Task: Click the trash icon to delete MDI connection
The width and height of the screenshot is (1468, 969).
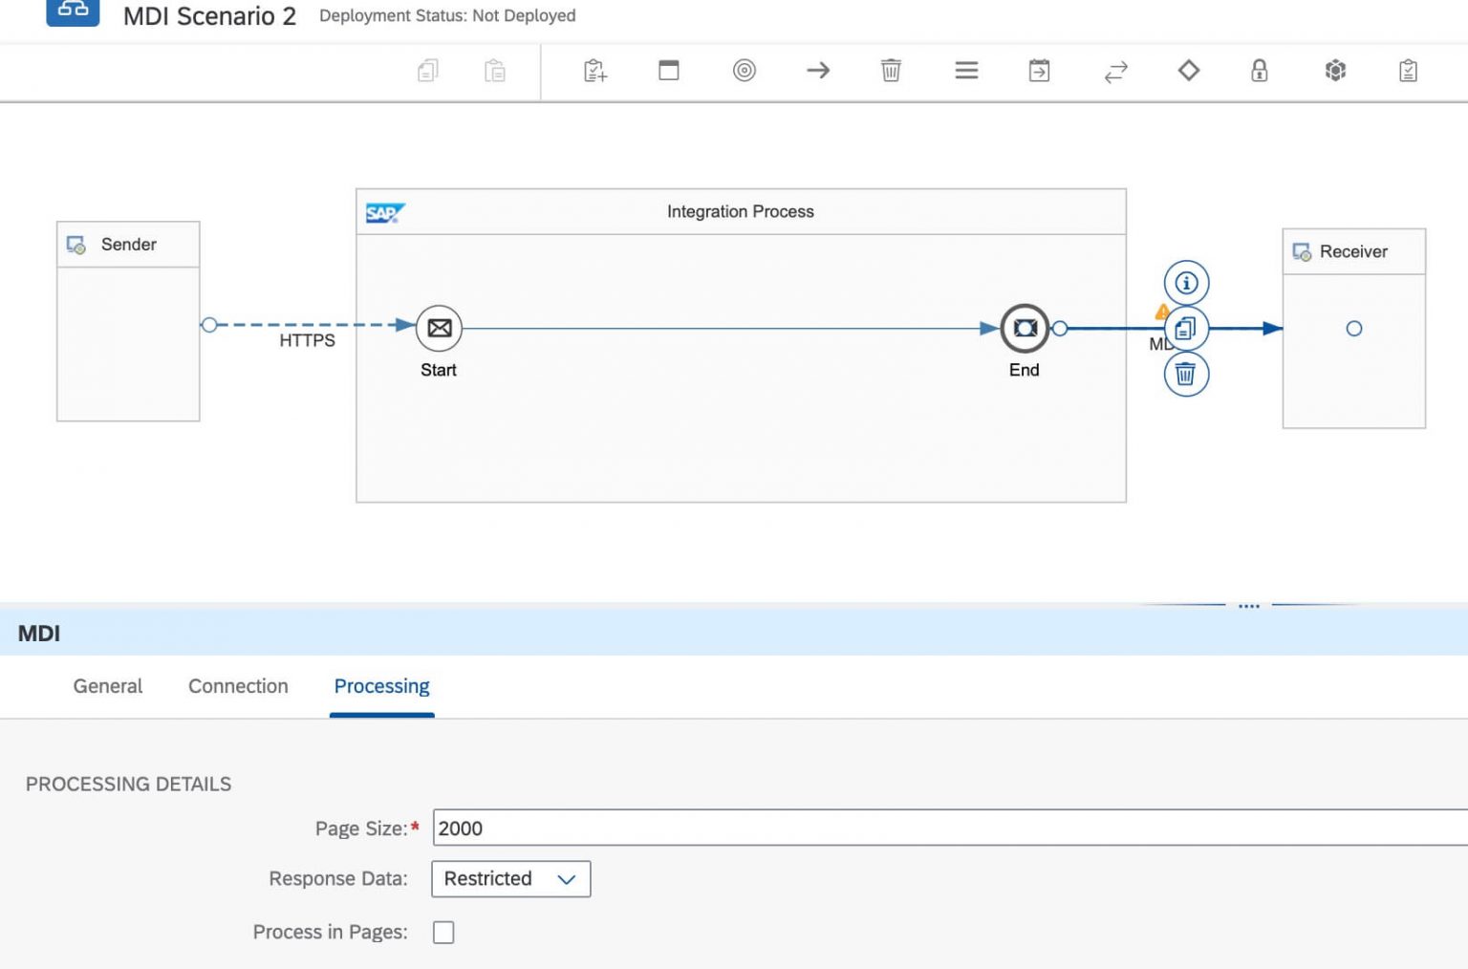Action: point(1185,375)
